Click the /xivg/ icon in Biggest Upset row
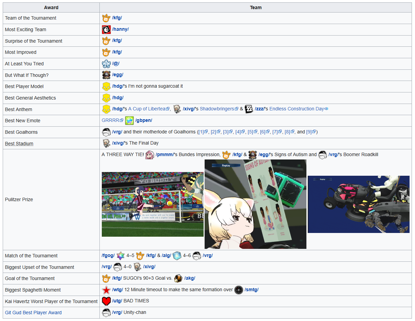This screenshot has width=415, height=321. 137,267
